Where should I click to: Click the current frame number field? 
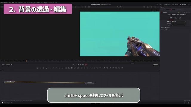pyautogui.click(x=155, y=65)
